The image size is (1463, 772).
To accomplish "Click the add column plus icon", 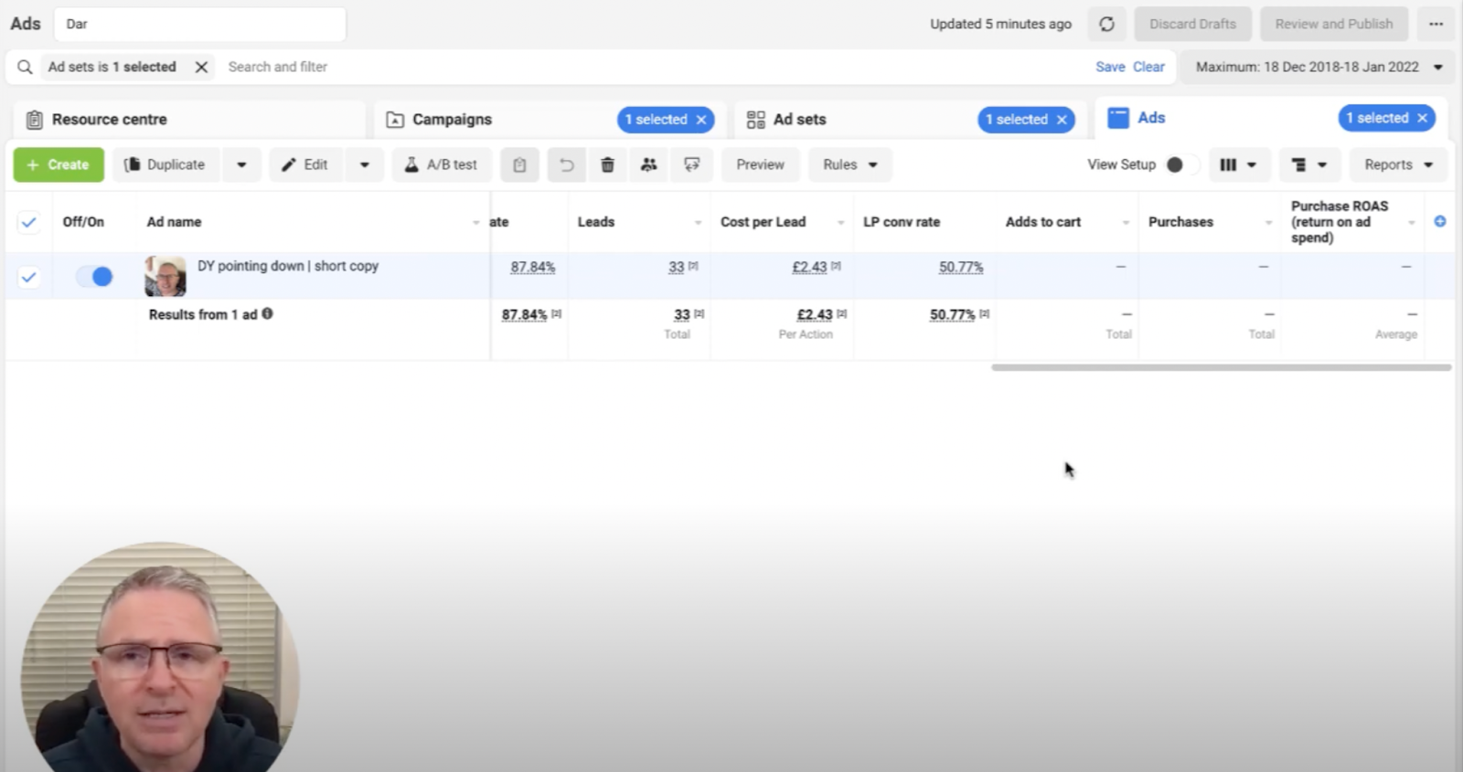I will tap(1440, 221).
